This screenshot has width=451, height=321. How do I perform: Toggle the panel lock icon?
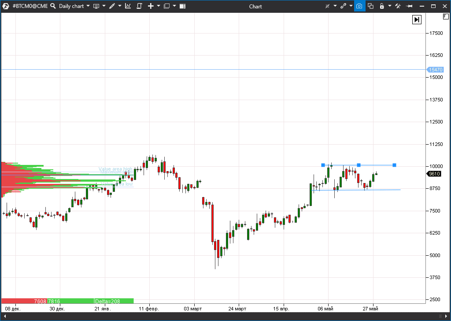382,6
